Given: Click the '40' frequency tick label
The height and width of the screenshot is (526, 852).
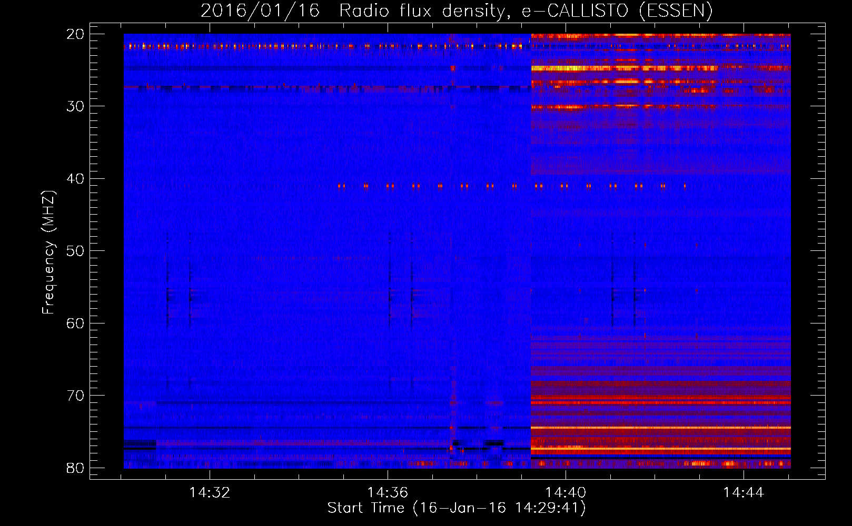Looking at the screenshot, I should (76, 179).
